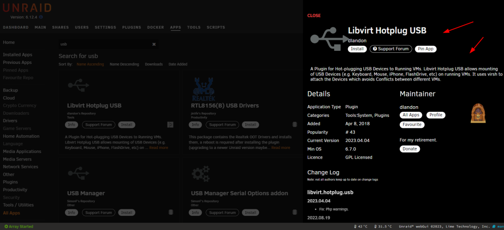Click the Pin App button

[425, 49]
